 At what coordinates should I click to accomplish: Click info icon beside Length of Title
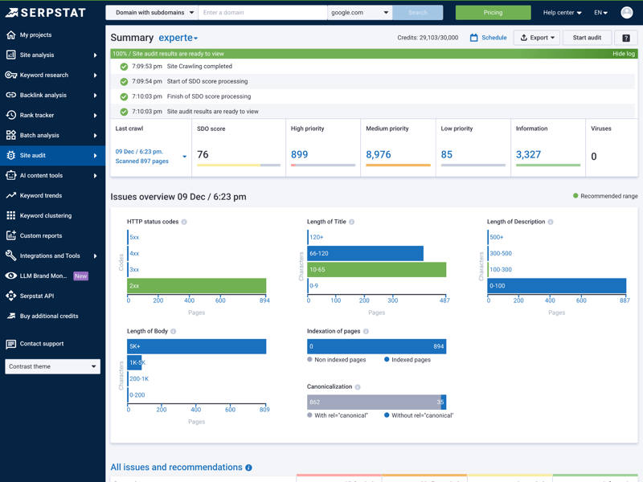pos(351,222)
